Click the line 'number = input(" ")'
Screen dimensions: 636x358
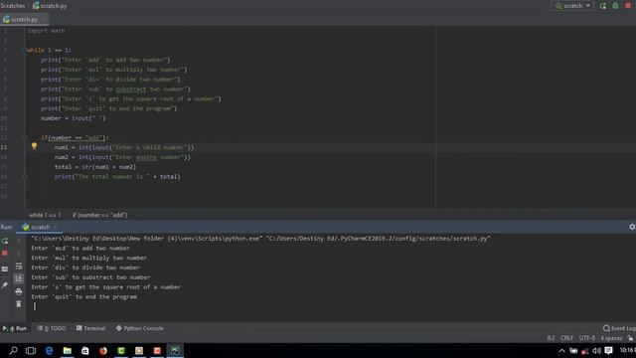coord(73,118)
